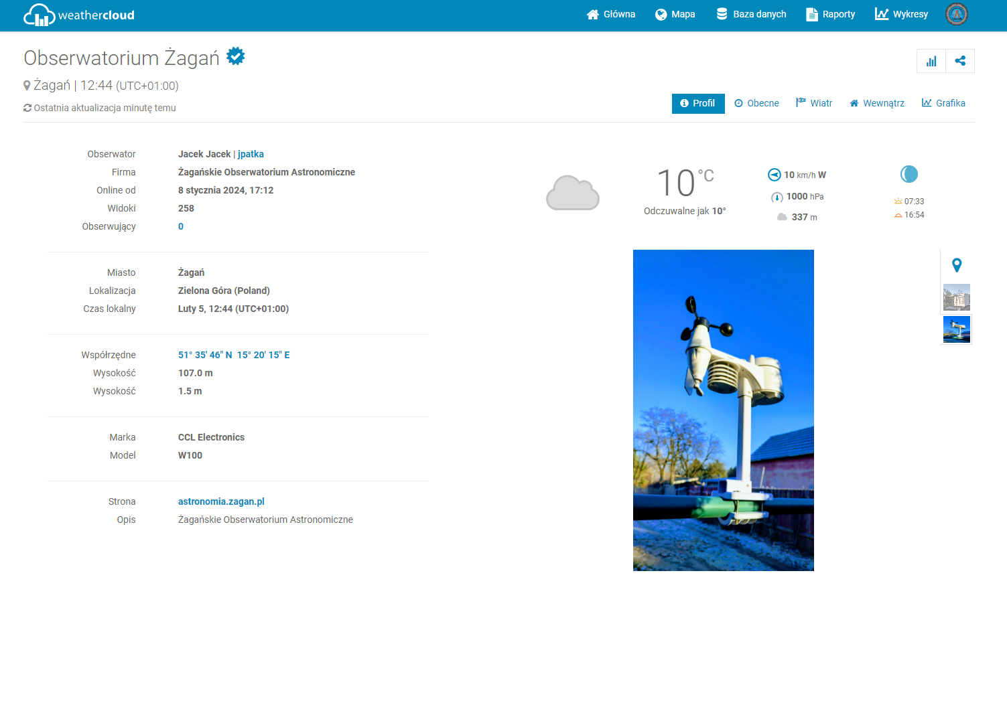This screenshot has height=709, width=1007.
Task: Open the Wewnątrz tab
Action: [x=877, y=103]
